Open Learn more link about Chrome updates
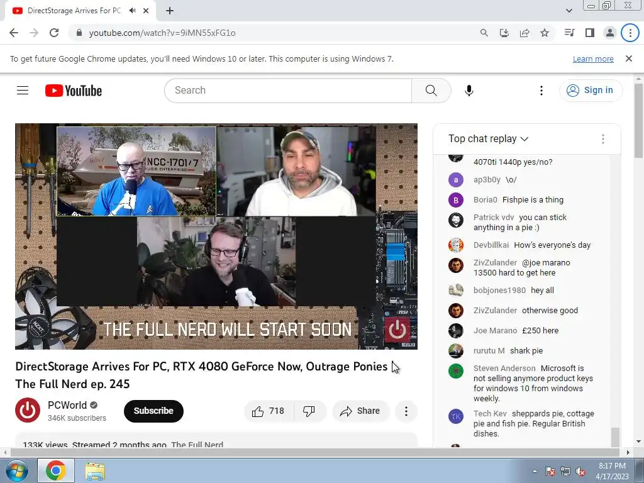644x483 pixels. point(593,58)
